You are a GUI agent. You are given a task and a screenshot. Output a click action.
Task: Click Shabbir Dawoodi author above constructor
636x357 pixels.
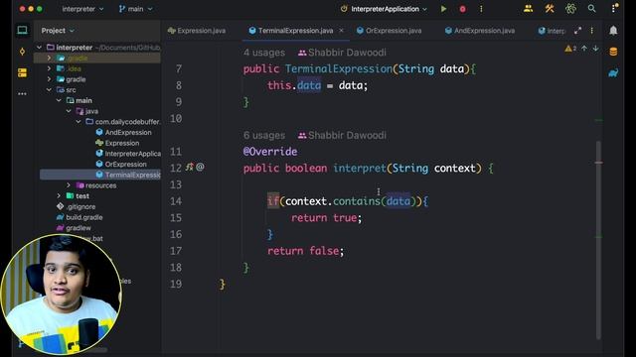click(x=342, y=53)
